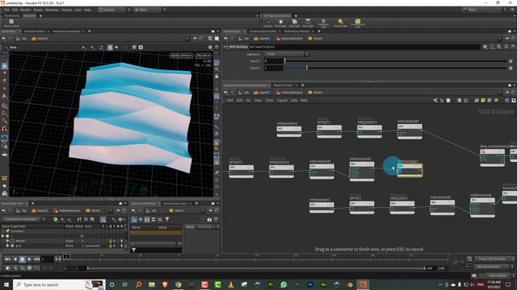The image size is (517, 290).
Task: Open the Tools menu in network editor
Action: [269, 100]
